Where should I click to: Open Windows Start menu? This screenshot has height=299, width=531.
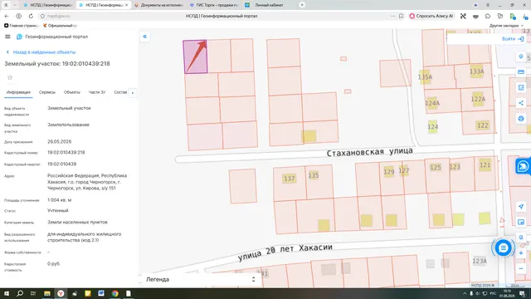point(6,293)
